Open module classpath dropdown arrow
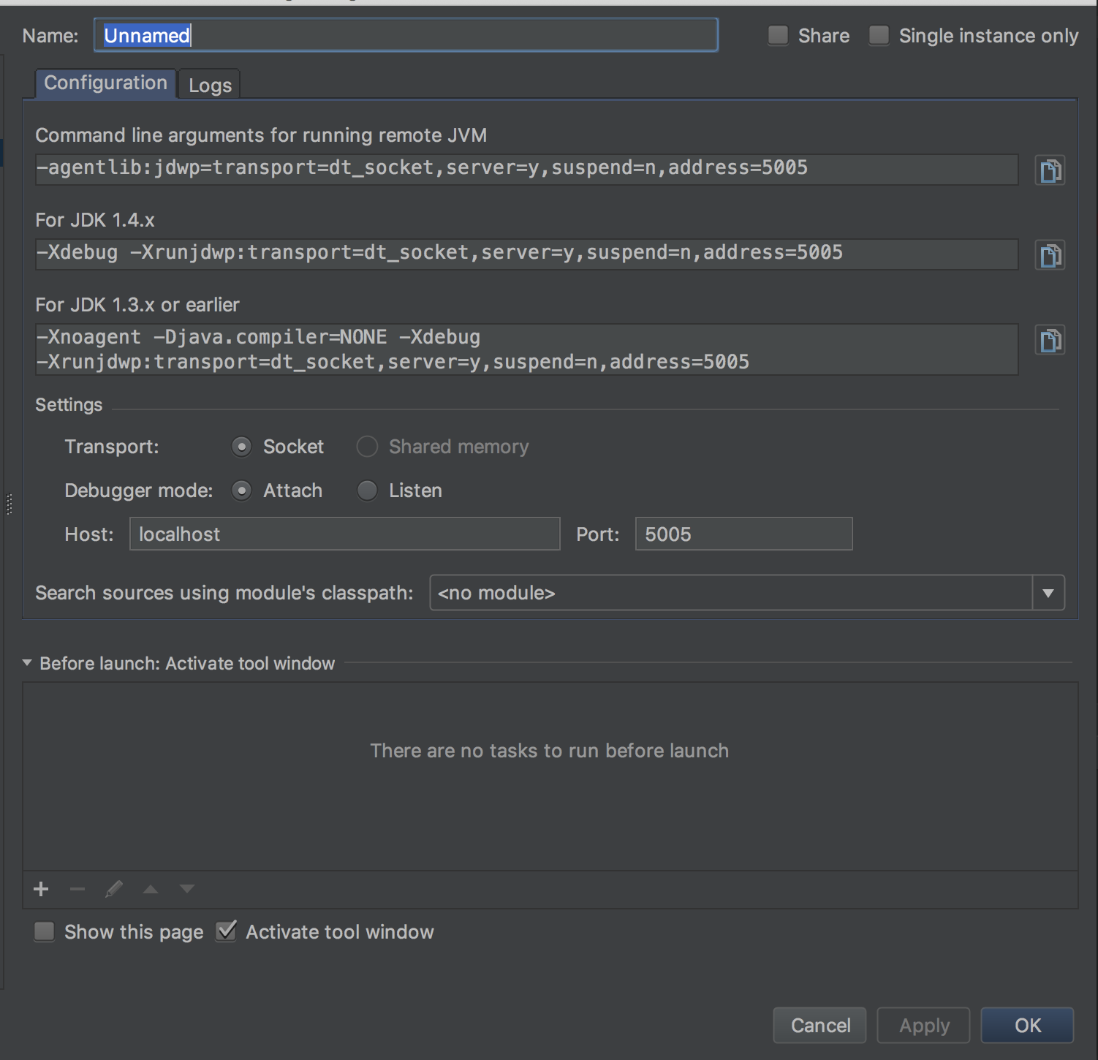The image size is (1098, 1060). point(1048,593)
